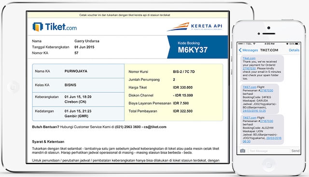This screenshot has width=309, height=177.
Task: Click phone number (021) 2963 3600
Action: (127, 127)
